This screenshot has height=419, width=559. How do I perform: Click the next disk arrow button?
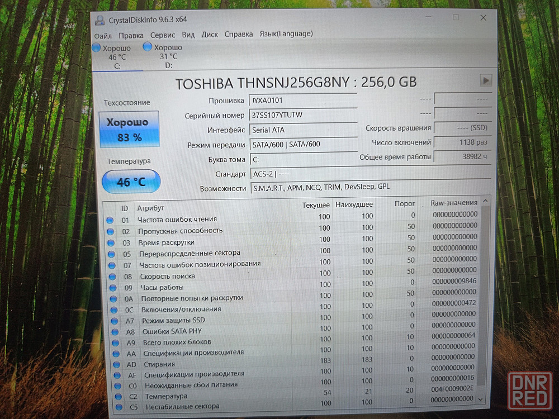[486, 80]
